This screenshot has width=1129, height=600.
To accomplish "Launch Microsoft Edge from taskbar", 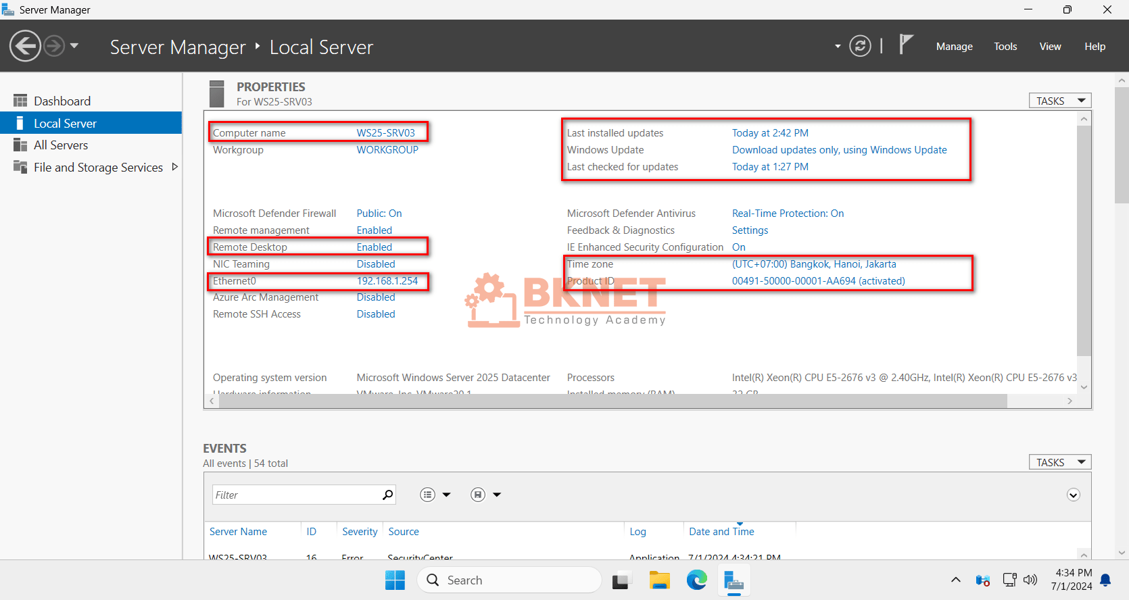I will tap(696, 580).
